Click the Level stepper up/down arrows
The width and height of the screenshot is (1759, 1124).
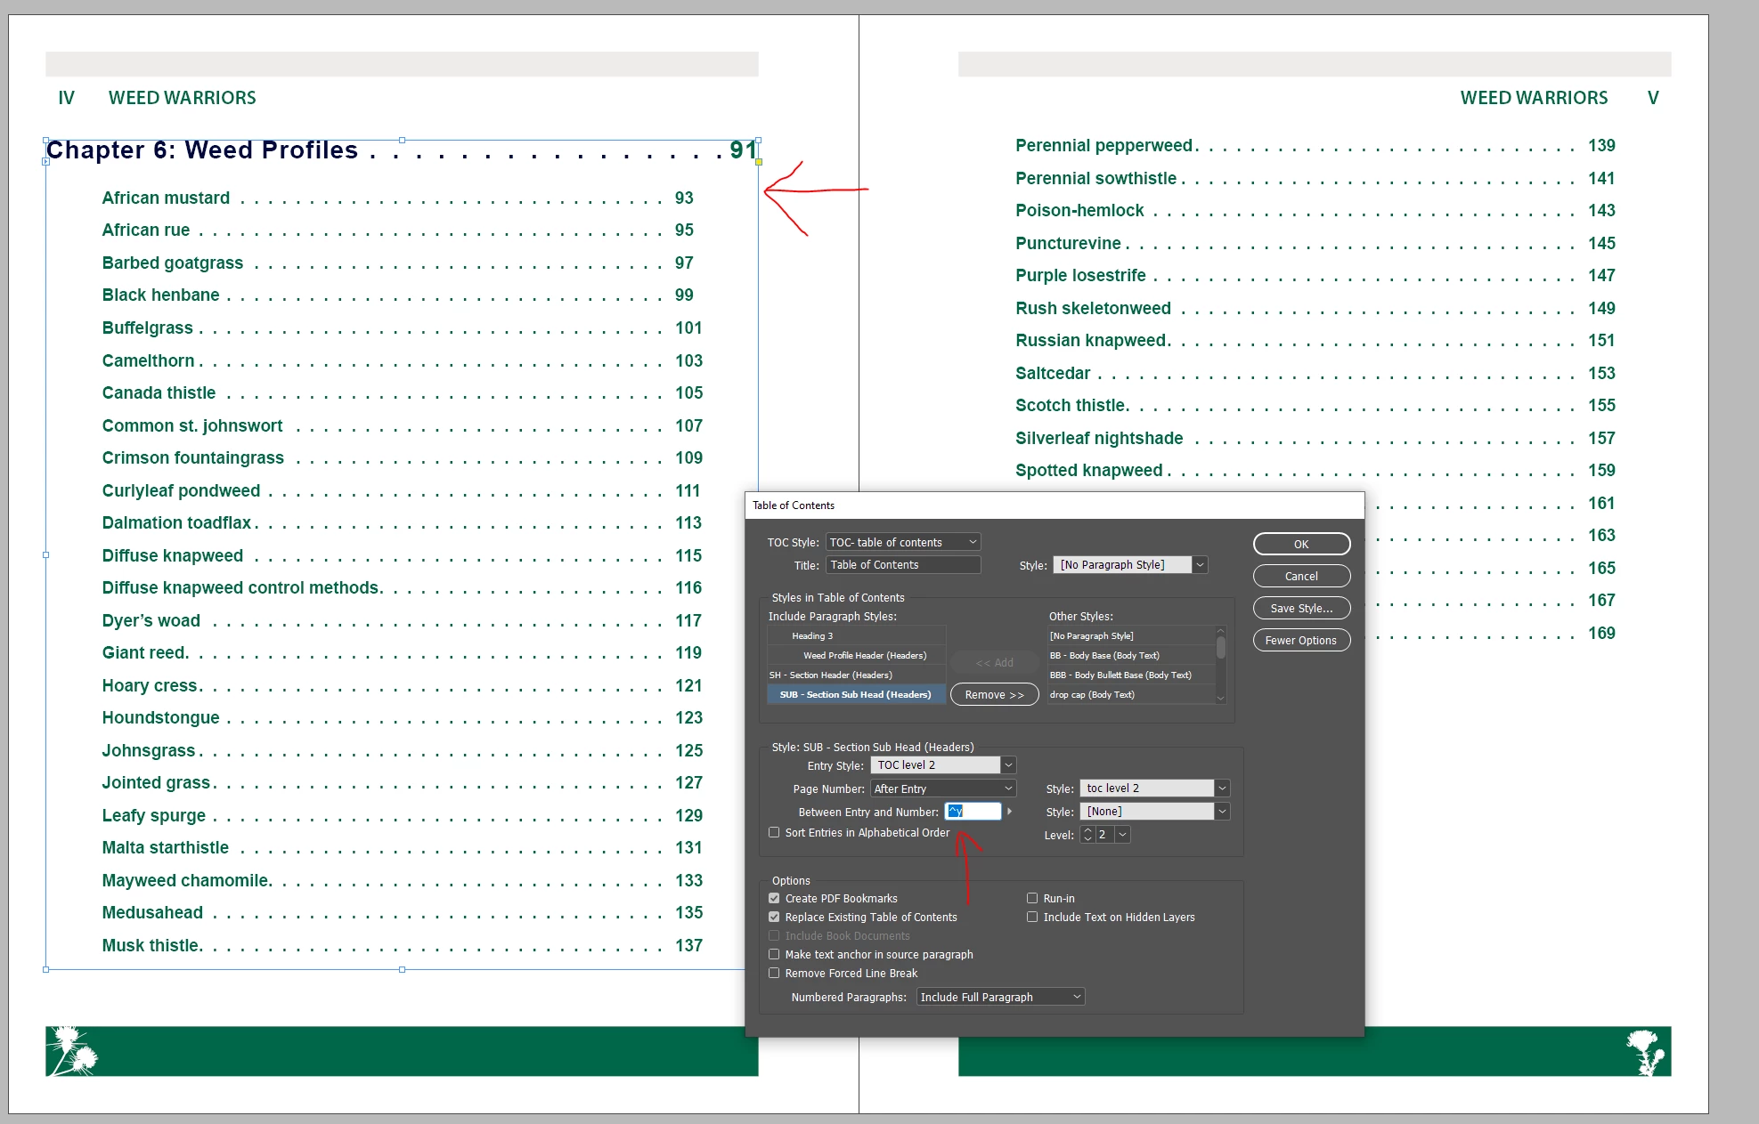point(1087,835)
